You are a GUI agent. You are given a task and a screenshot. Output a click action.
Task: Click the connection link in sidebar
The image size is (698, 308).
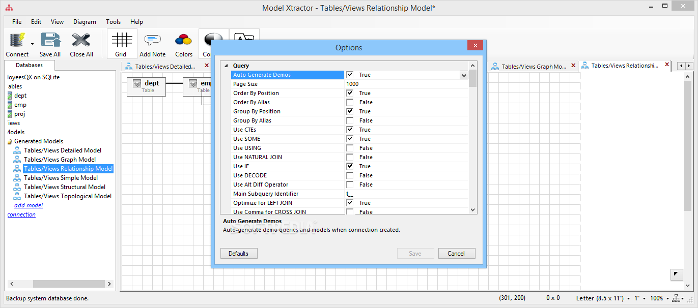pos(21,214)
